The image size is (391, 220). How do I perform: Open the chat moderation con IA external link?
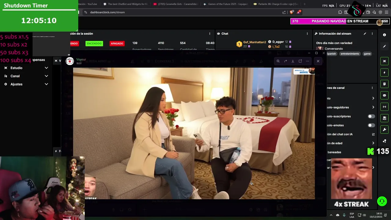pos(373,134)
